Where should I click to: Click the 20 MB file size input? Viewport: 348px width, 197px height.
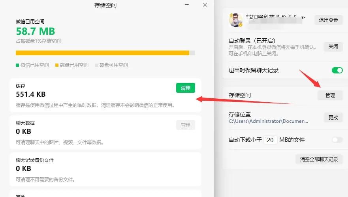pyautogui.click(x=270, y=140)
